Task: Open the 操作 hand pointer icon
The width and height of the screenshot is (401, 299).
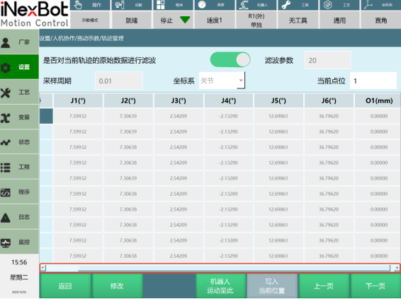Action: (x=78, y=4)
